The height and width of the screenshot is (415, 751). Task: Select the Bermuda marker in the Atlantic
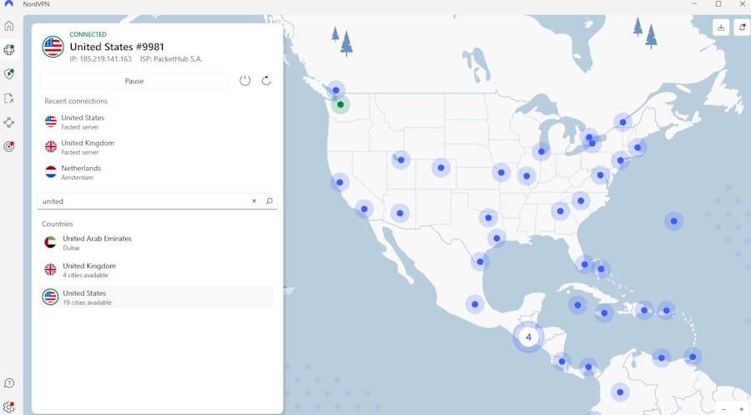[673, 221]
